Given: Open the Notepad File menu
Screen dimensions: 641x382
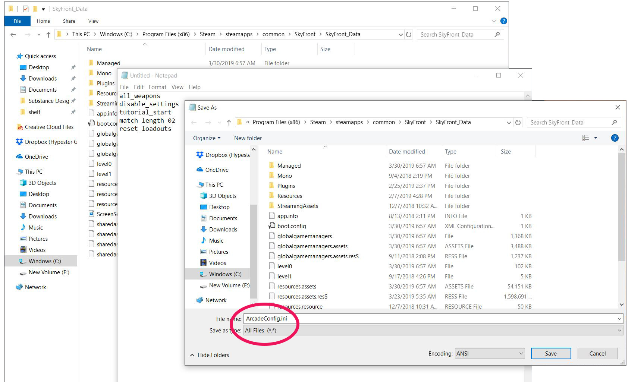Looking at the screenshot, I should click(x=124, y=87).
